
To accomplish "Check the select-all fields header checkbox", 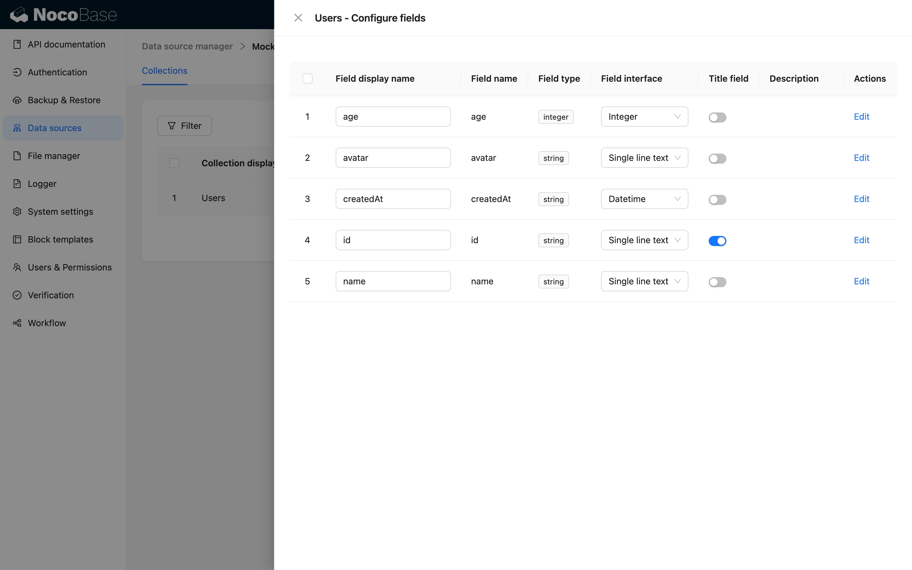I will coord(307,79).
